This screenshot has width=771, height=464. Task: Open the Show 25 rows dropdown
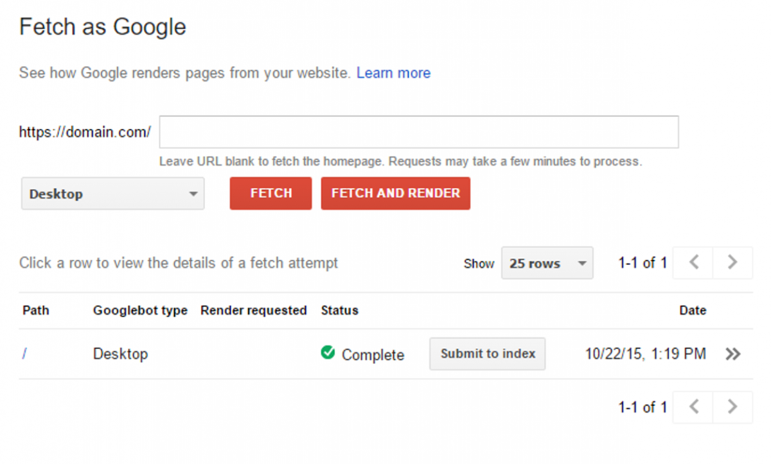pyautogui.click(x=547, y=262)
